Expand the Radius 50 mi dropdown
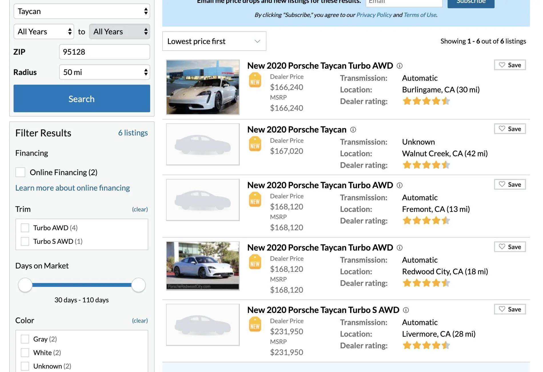 tap(105, 72)
